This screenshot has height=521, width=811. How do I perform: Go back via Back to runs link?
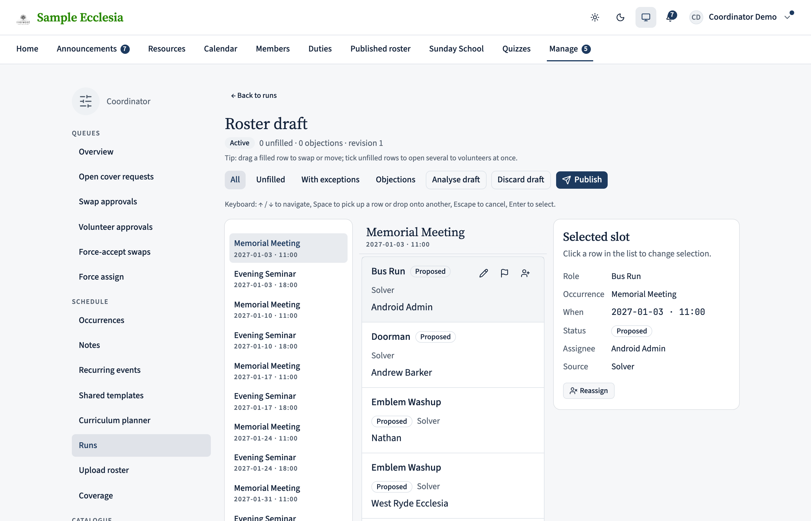click(x=254, y=96)
